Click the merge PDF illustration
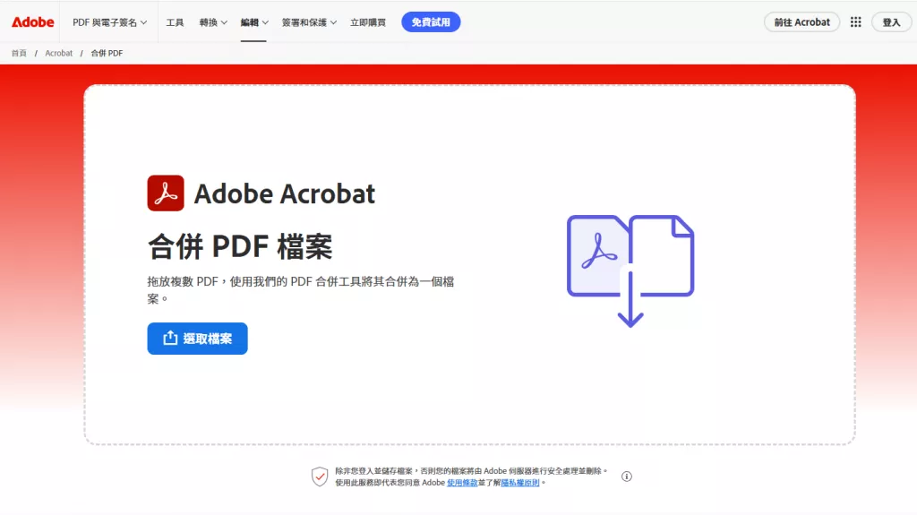This screenshot has width=917, height=515. click(630, 271)
